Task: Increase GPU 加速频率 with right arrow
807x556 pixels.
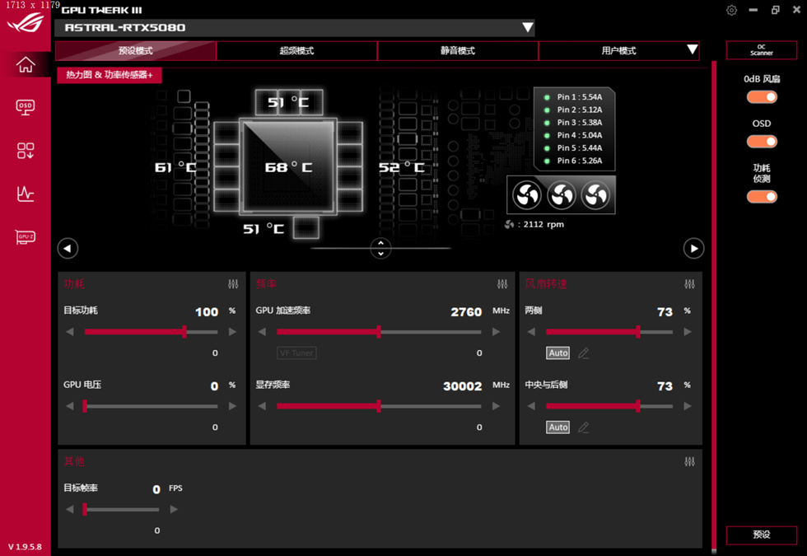Action: point(496,332)
